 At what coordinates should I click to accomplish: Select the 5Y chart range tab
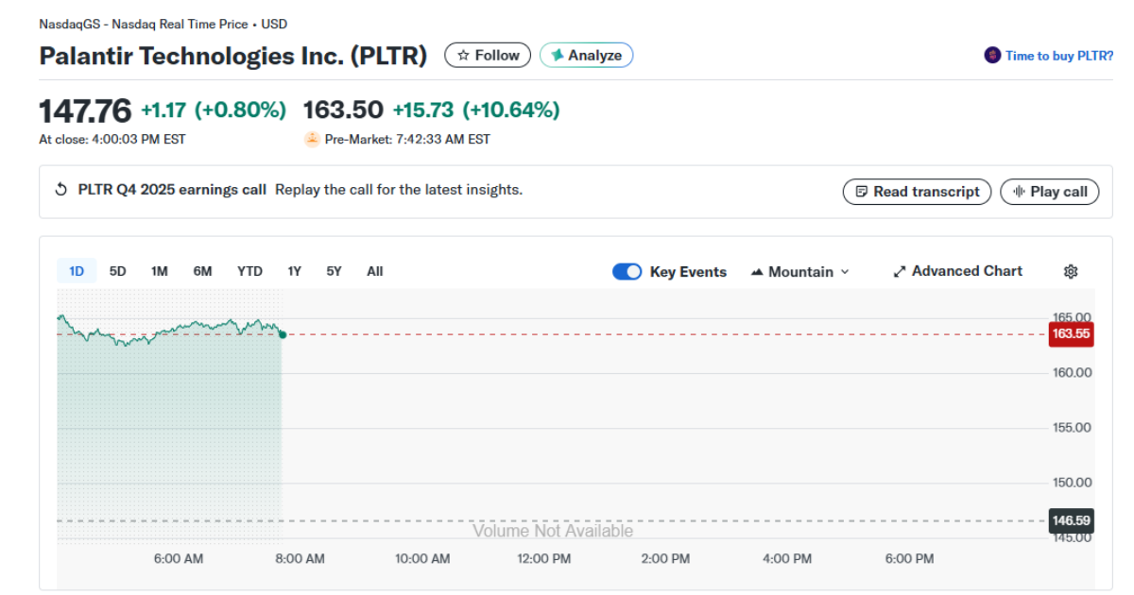pyautogui.click(x=333, y=271)
